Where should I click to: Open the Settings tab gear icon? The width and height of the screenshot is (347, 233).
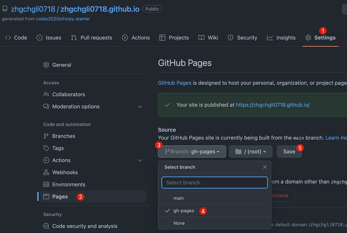pyautogui.click(x=308, y=38)
